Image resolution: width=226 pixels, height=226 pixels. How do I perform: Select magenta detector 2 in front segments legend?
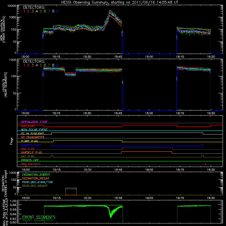(29, 11)
